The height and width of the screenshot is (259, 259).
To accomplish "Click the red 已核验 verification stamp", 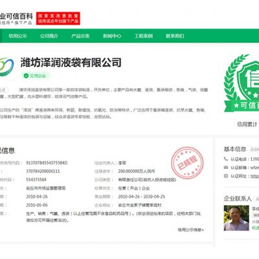I will tap(187, 163).
